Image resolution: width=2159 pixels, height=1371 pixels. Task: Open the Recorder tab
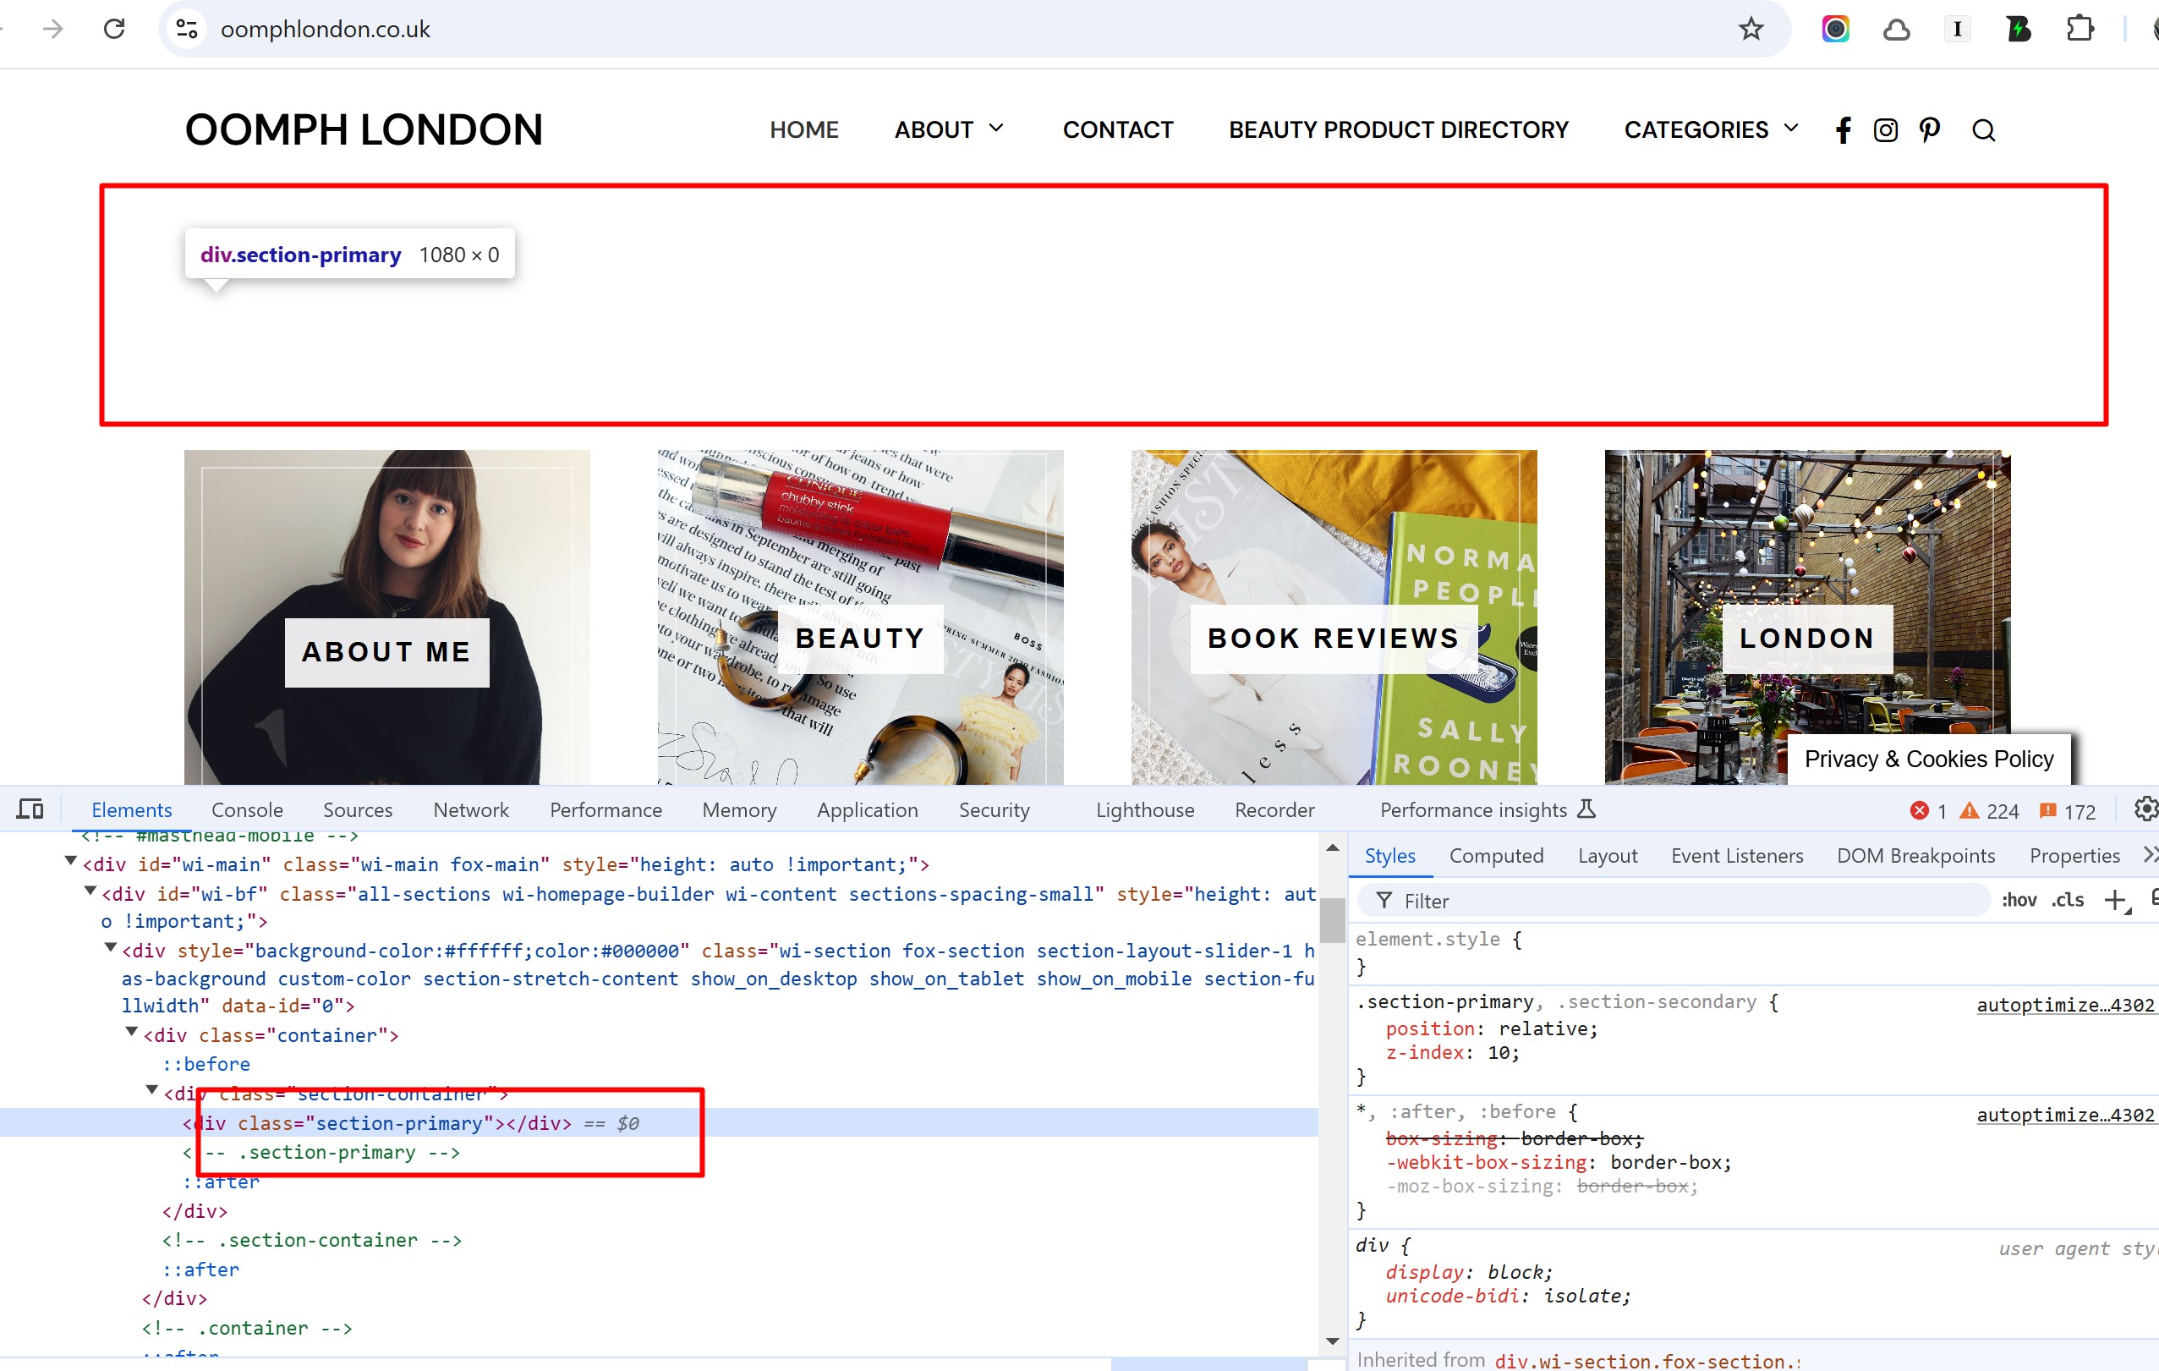click(1274, 809)
